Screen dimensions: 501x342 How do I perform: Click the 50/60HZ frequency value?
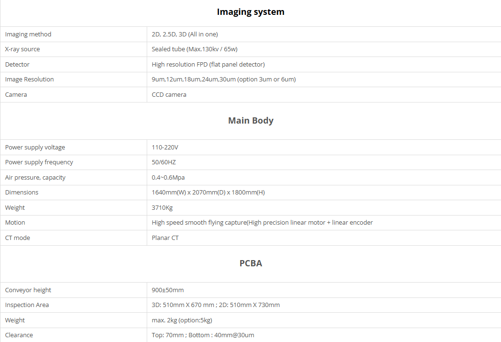click(x=164, y=162)
